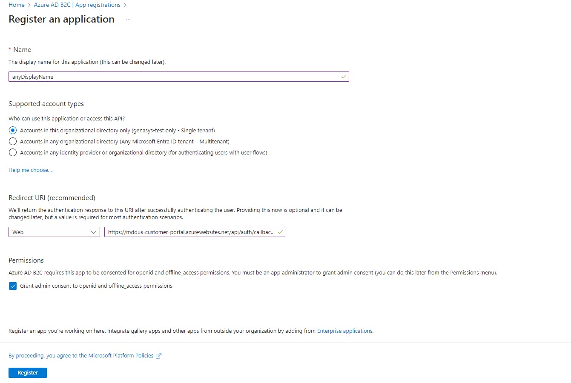Screen dimensions: 571x383
Task: Go to Home in the breadcrumb
Action: [x=17, y=5]
